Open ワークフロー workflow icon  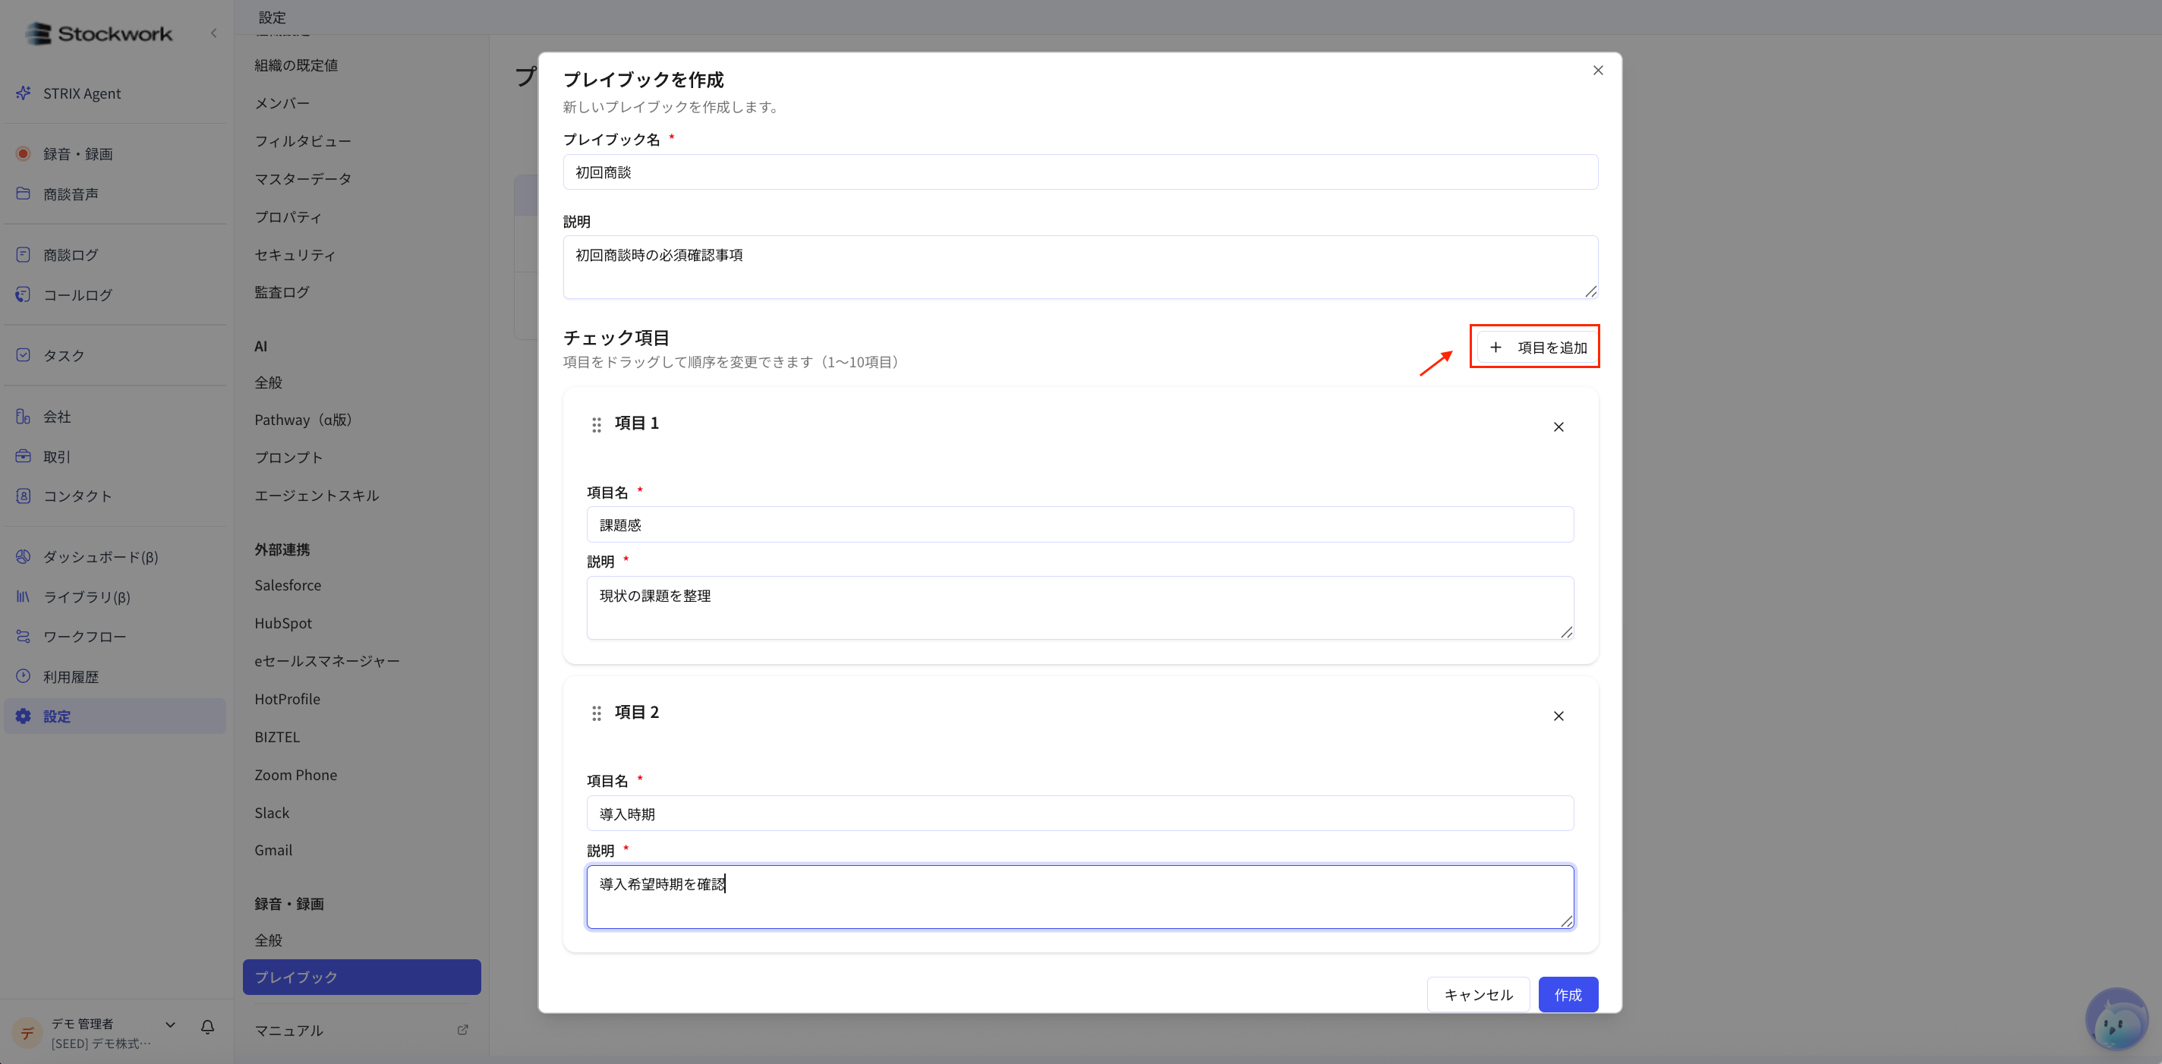click(x=24, y=636)
